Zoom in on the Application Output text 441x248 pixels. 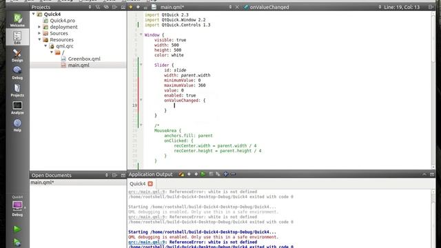(x=225, y=174)
